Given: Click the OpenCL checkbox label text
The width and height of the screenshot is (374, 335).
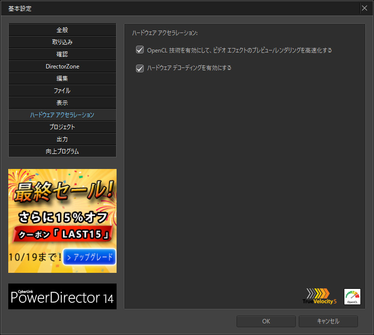Looking at the screenshot, I should (x=239, y=50).
